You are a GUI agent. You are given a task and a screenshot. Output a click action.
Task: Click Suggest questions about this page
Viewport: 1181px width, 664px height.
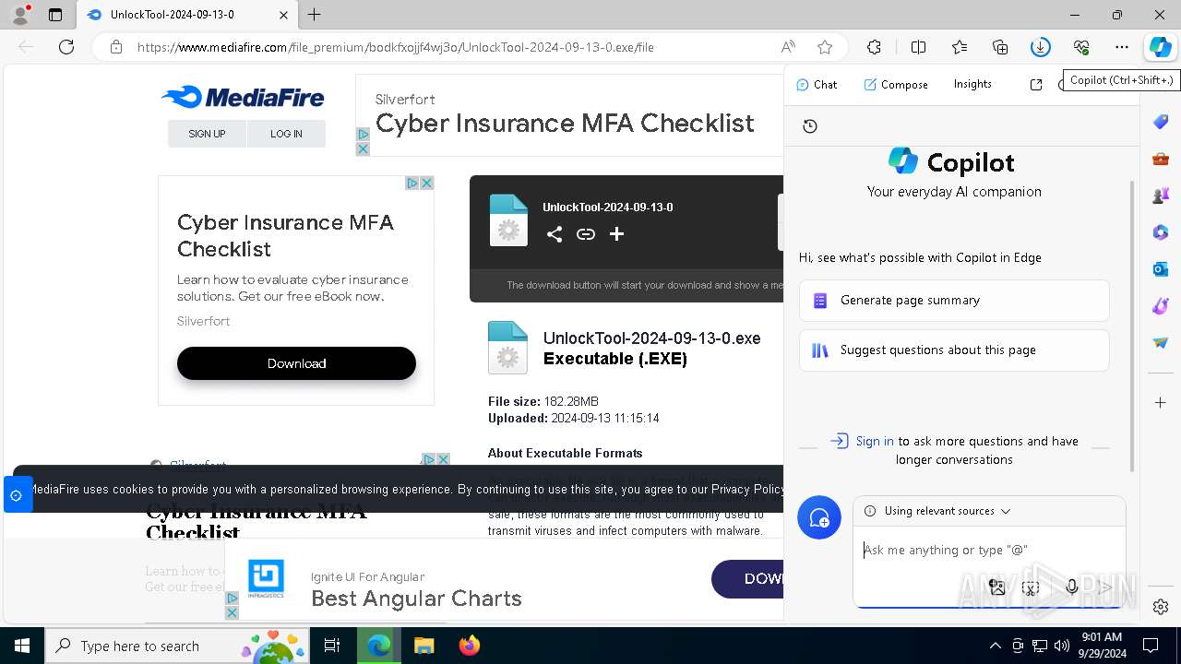tap(954, 350)
